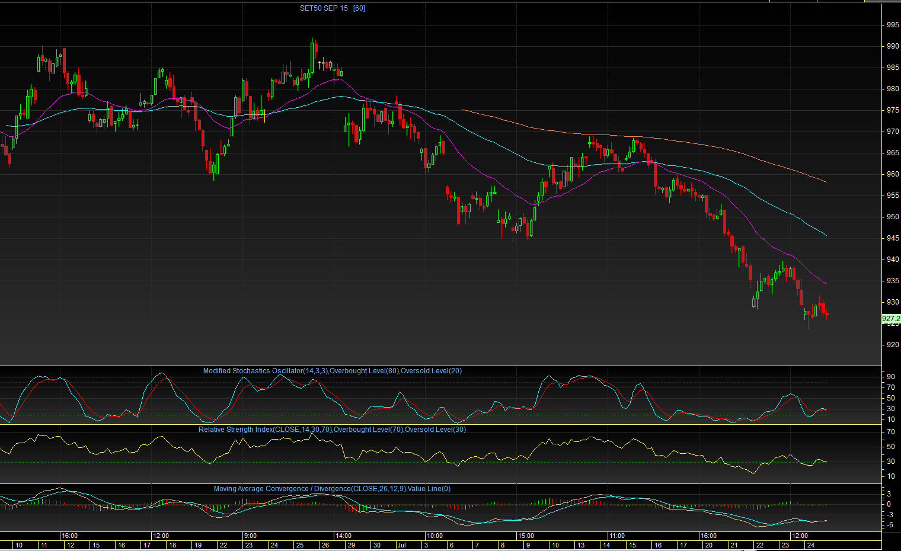Click the 11:00 time label

tap(617, 536)
